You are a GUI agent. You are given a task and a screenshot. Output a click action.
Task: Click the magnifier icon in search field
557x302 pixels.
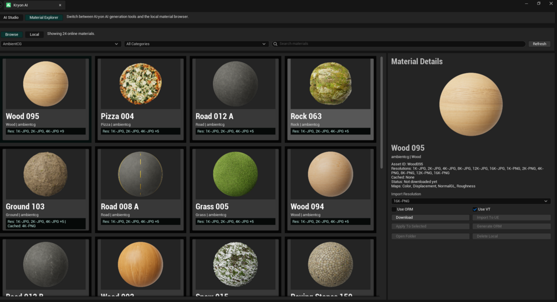[x=275, y=44]
